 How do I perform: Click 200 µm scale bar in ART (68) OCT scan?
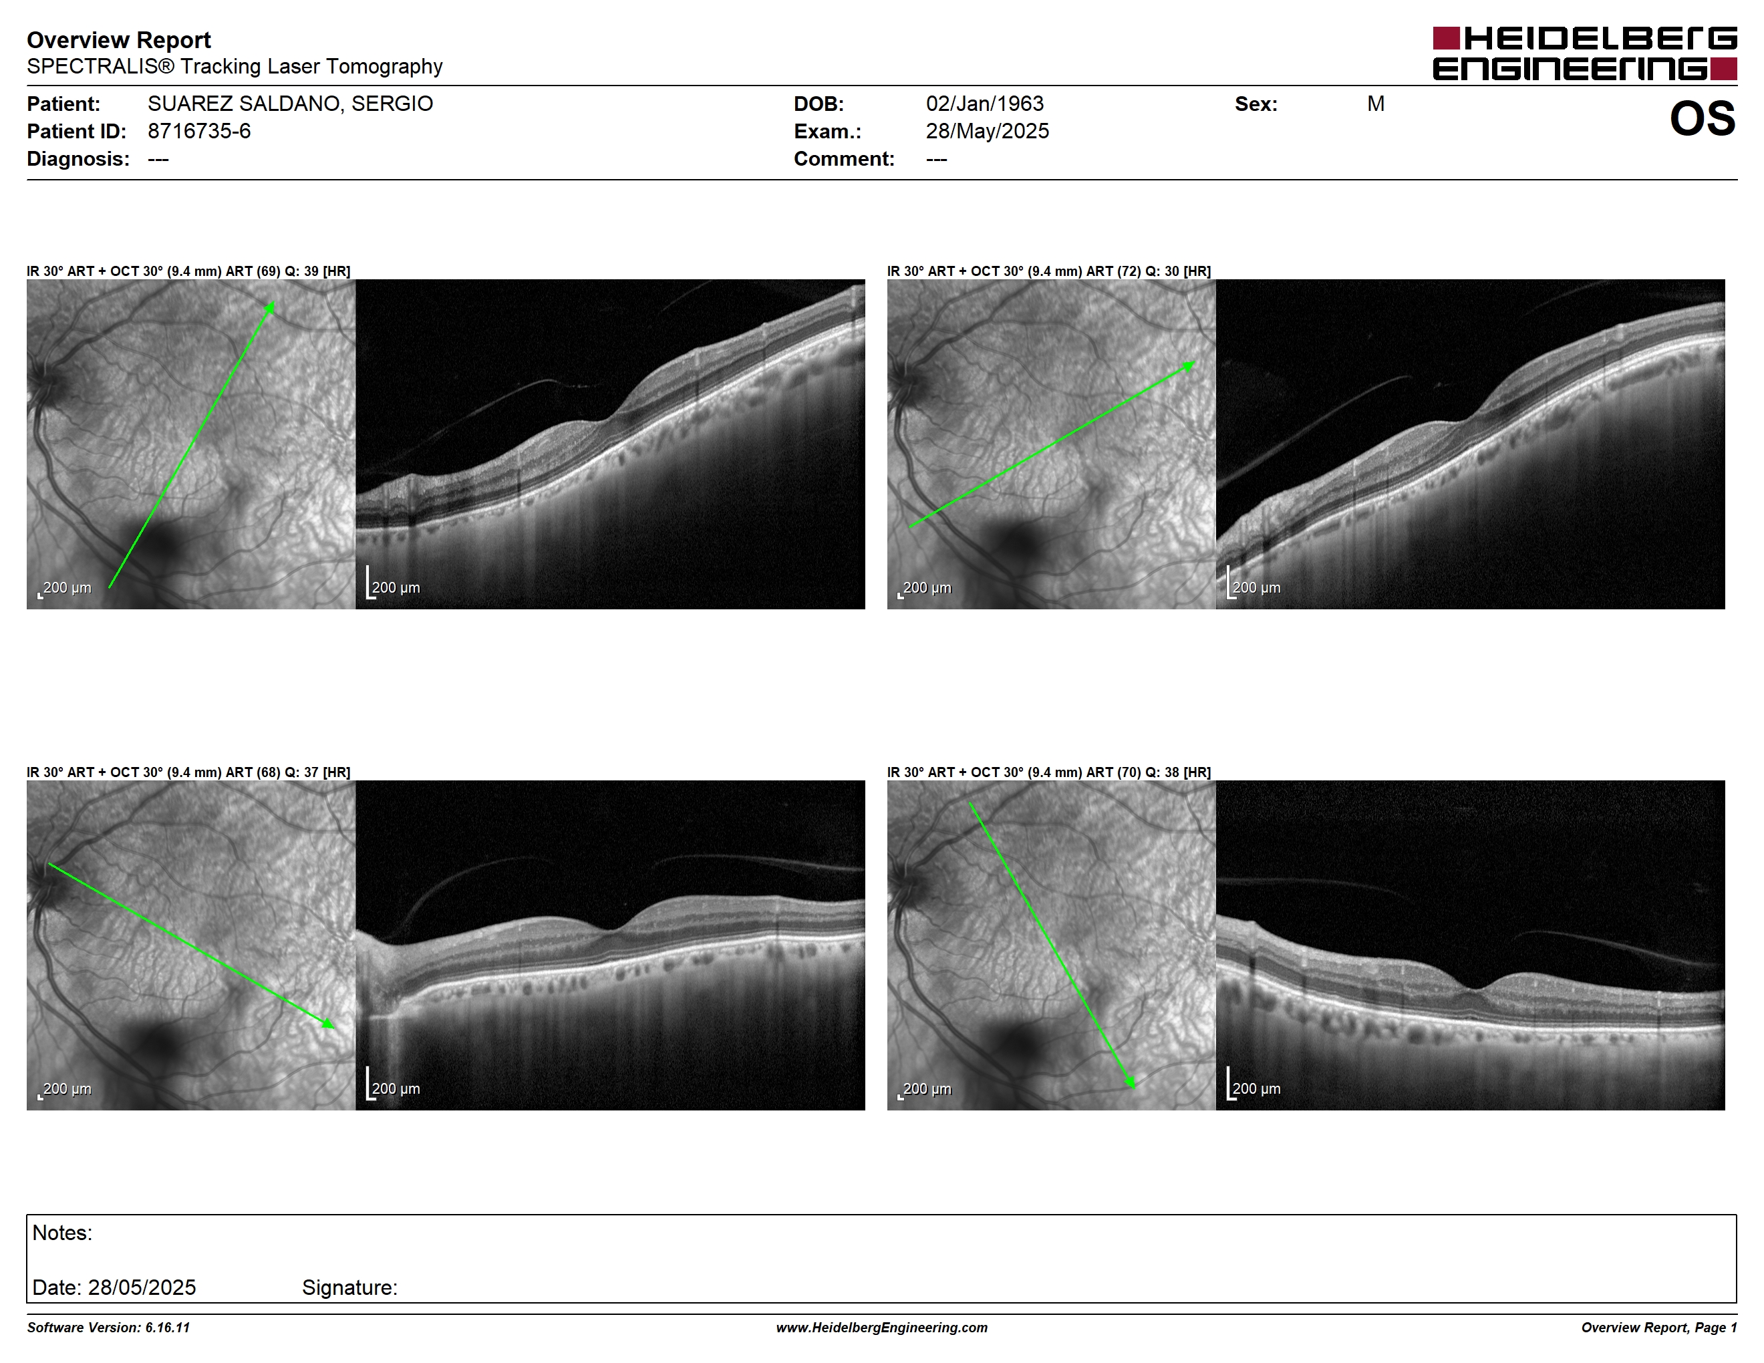(394, 1084)
